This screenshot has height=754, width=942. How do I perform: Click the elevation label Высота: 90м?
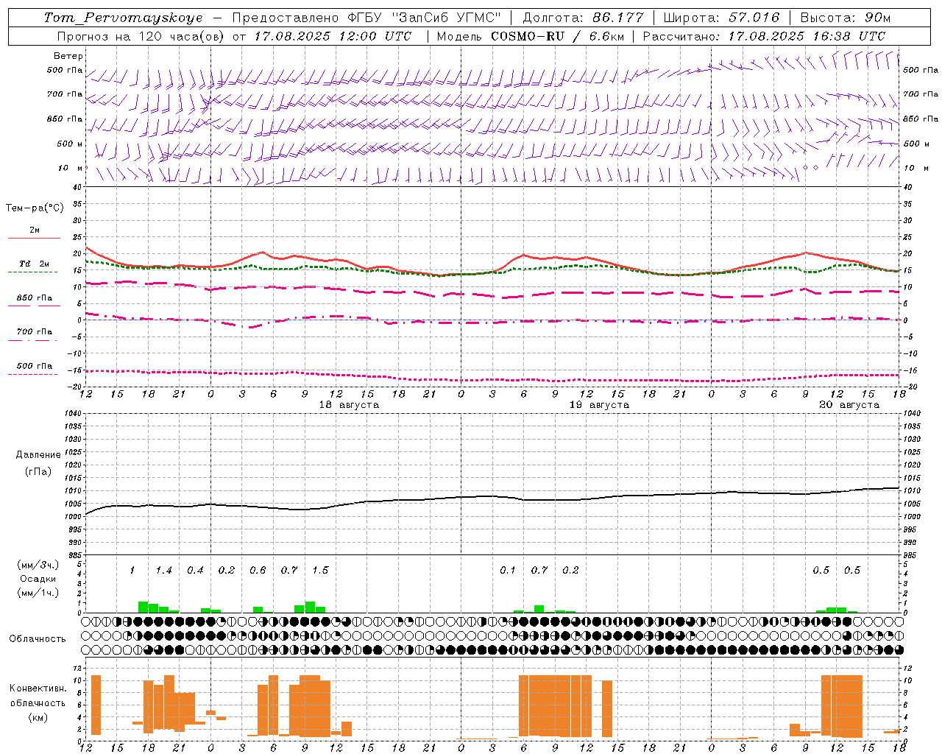845,18
